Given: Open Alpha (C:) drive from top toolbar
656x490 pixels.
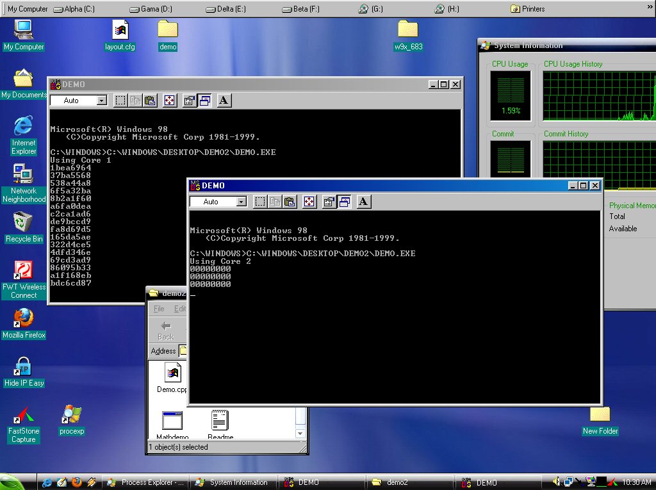Looking at the screenshot, I should [x=74, y=9].
